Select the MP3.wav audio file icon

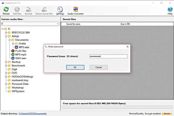tap(16, 47)
